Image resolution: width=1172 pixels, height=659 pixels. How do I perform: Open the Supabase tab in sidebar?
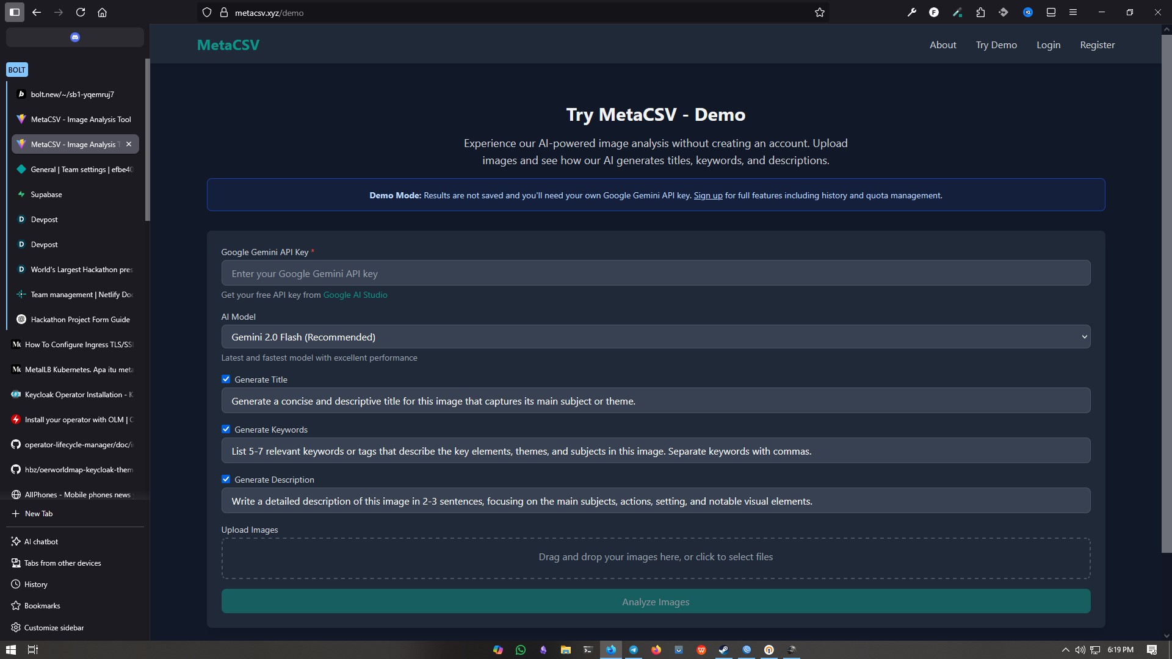coord(46,194)
